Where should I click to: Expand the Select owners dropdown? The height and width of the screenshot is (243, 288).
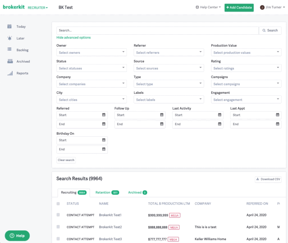(x=92, y=52)
